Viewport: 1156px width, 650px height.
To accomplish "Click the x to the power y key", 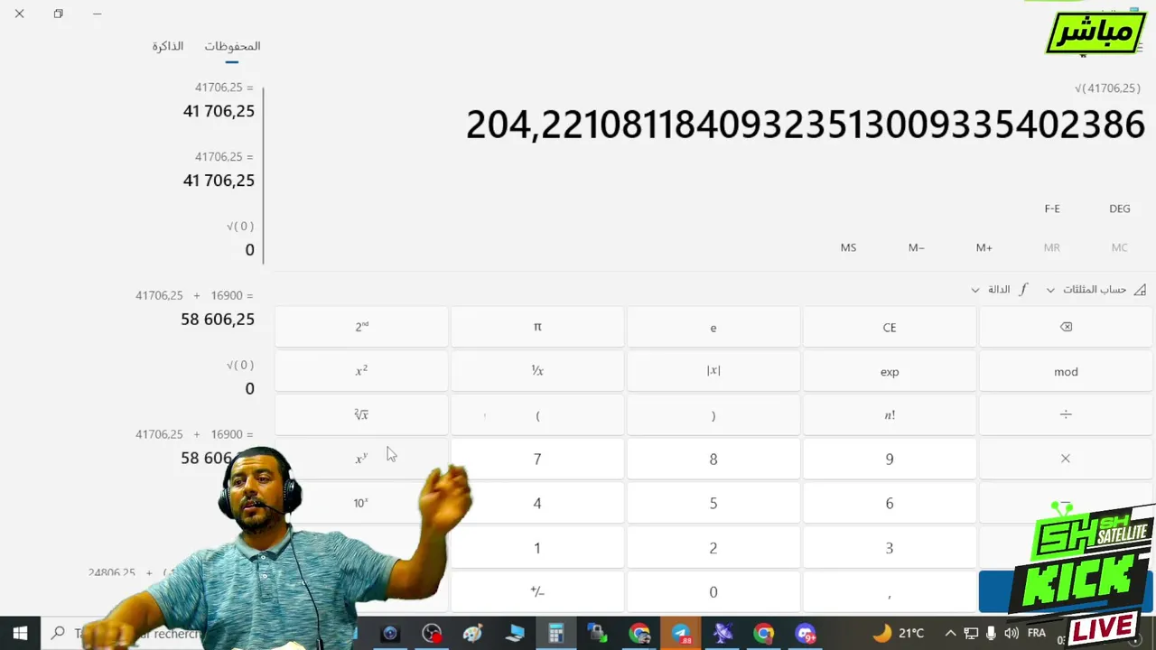I will [x=361, y=459].
